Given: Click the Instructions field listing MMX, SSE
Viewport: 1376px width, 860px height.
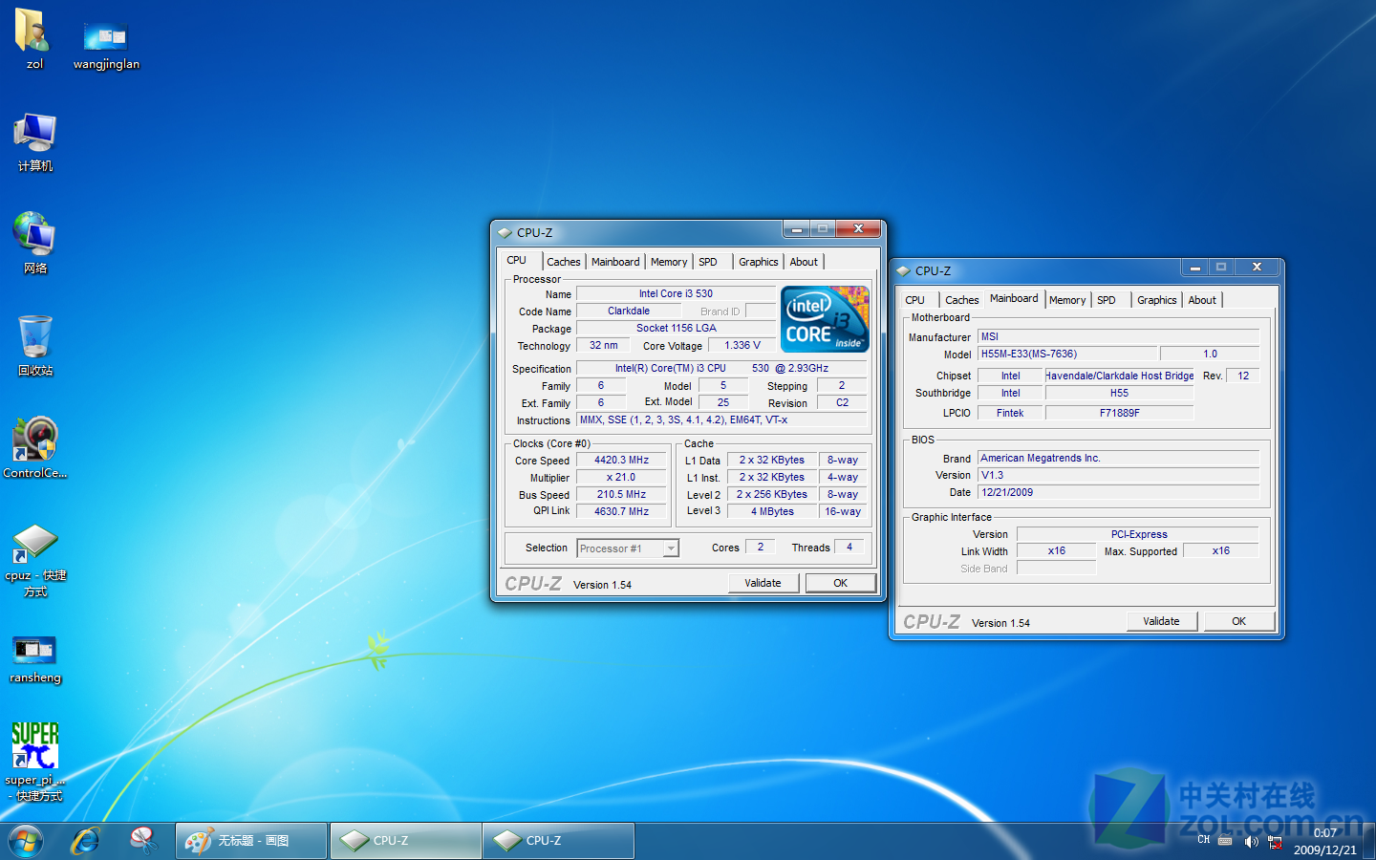Looking at the screenshot, I should (x=721, y=419).
